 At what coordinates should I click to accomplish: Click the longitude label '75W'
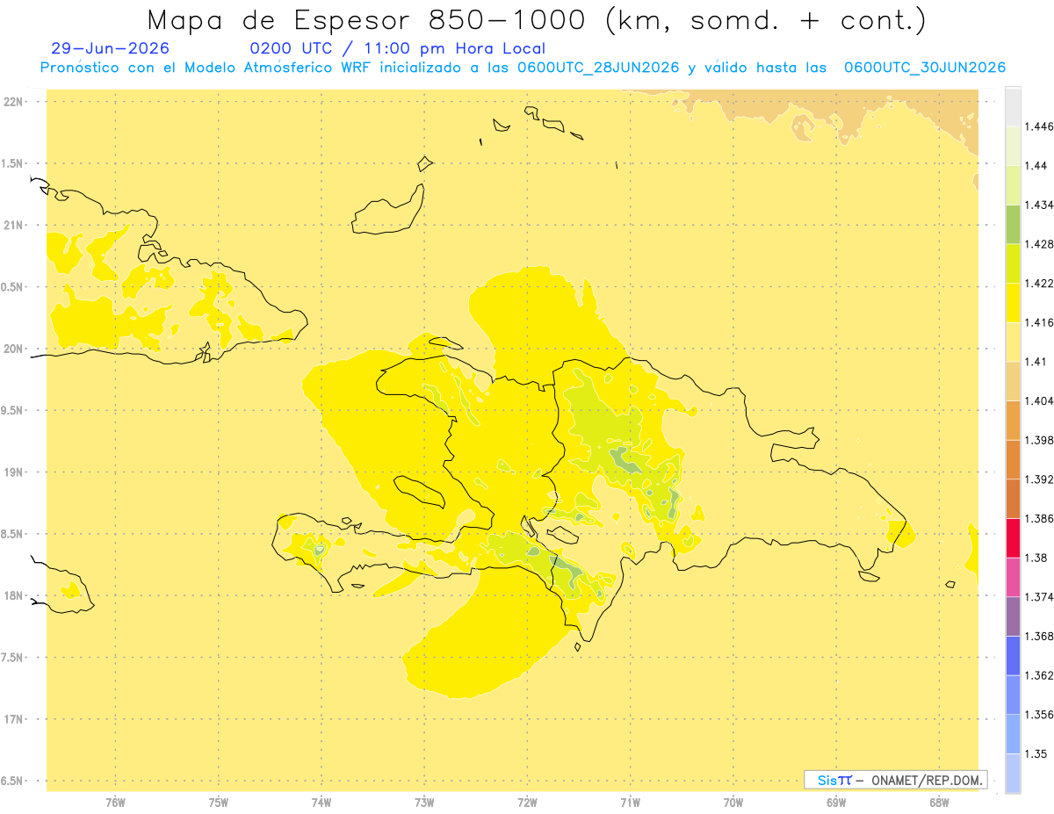click(x=219, y=802)
